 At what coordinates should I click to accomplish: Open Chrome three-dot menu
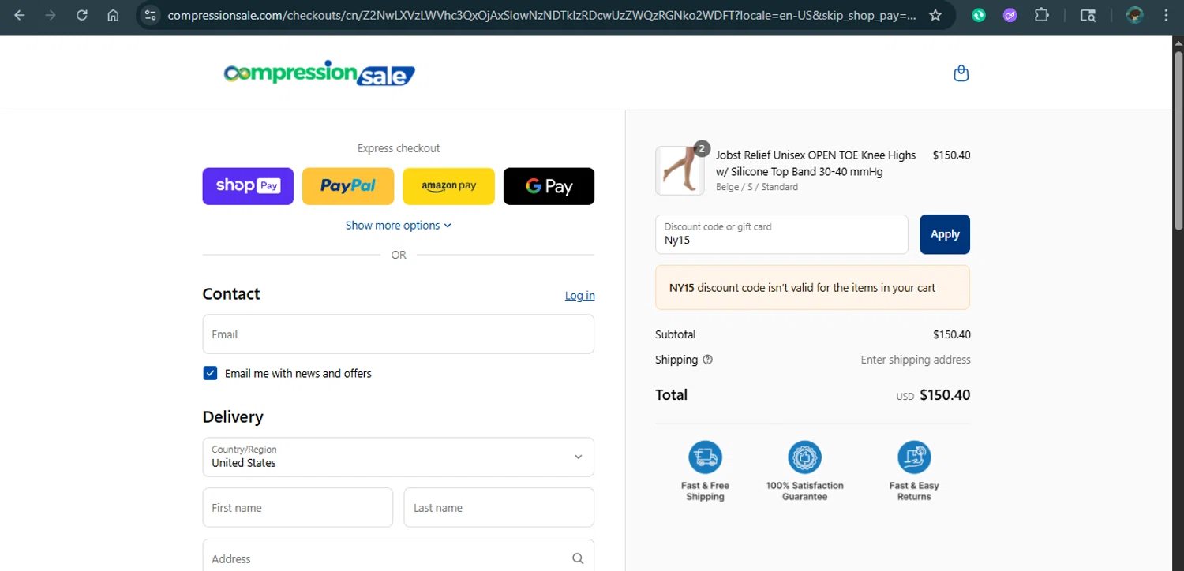(1166, 15)
